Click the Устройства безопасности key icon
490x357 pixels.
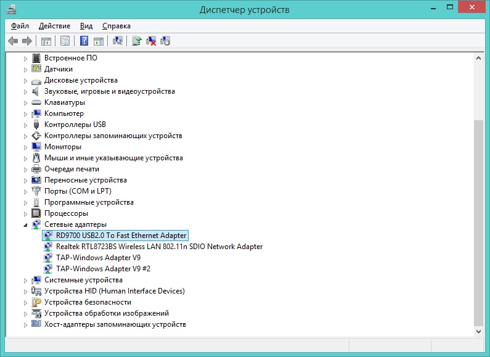(36, 302)
